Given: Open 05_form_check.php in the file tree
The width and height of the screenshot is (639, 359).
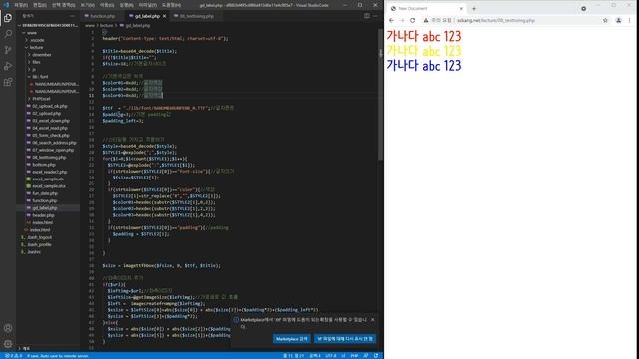Looking at the screenshot, I should pos(51,136).
